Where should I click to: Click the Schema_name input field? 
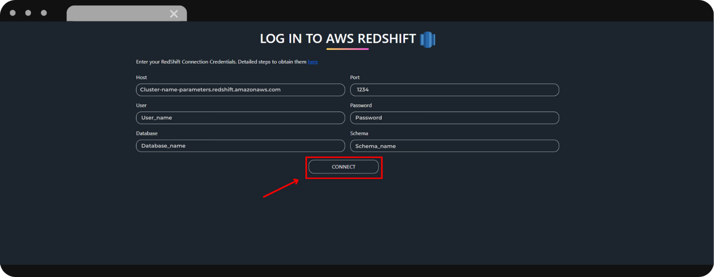pos(454,146)
